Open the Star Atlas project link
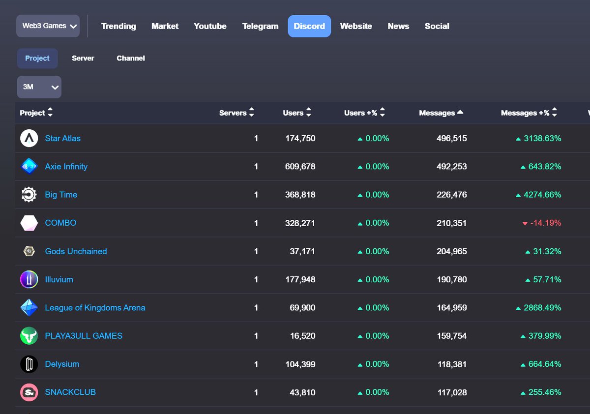The image size is (590, 414). click(63, 139)
